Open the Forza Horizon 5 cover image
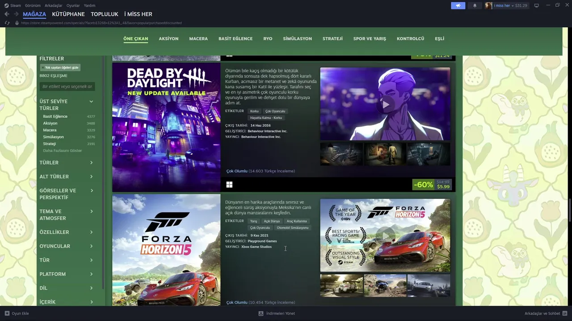572x321 pixels. (x=166, y=250)
